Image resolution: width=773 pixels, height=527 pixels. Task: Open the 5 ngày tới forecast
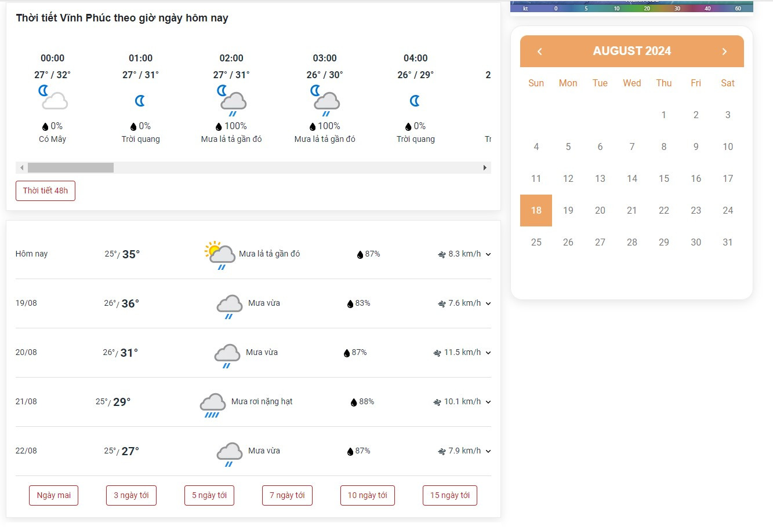point(209,495)
